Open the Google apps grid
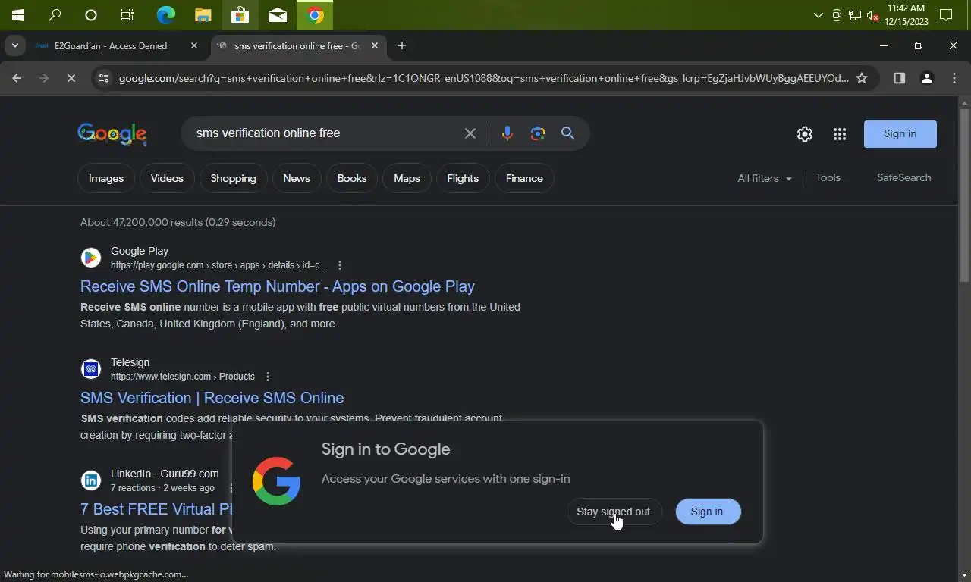This screenshot has height=582, width=971. (x=839, y=134)
